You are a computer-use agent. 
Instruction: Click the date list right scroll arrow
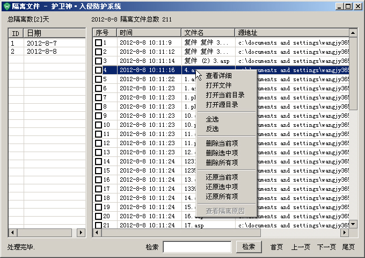pos(82,233)
